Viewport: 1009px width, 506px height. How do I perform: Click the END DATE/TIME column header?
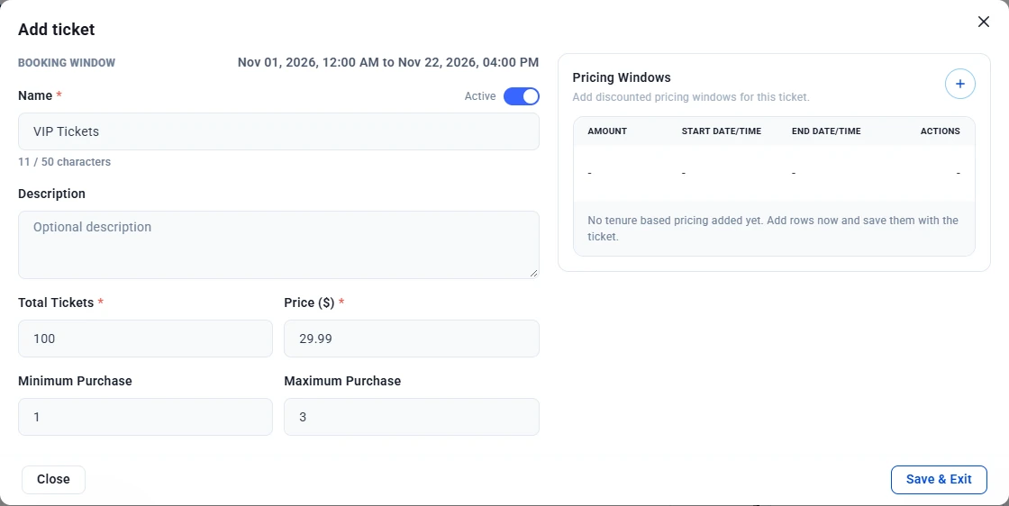(x=826, y=131)
